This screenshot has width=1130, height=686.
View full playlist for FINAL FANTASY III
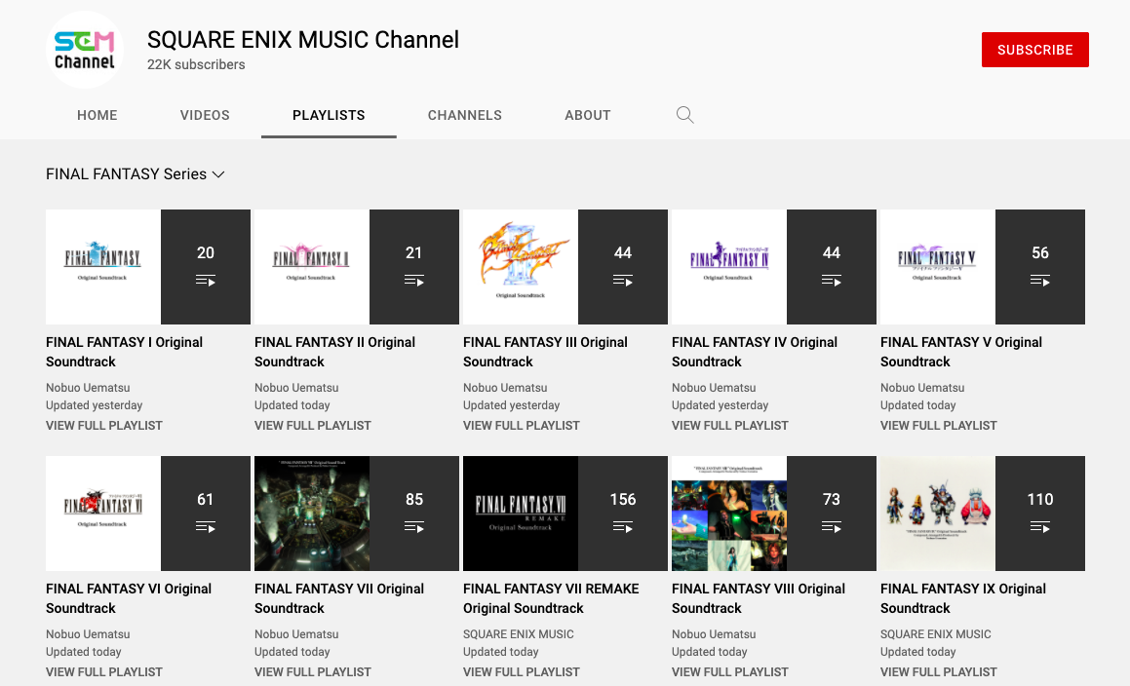coord(521,426)
